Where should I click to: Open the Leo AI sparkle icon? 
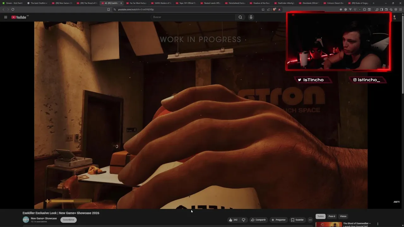(391, 9)
